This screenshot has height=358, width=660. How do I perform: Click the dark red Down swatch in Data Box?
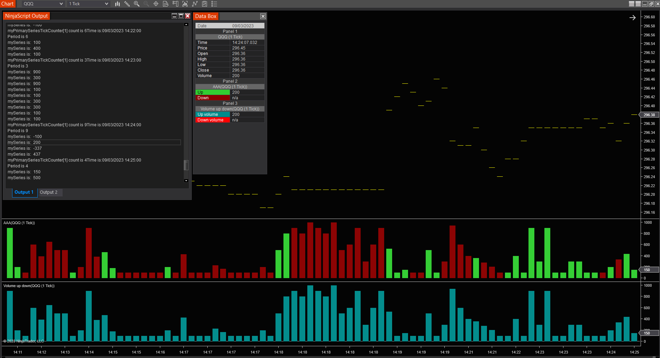pyautogui.click(x=213, y=98)
